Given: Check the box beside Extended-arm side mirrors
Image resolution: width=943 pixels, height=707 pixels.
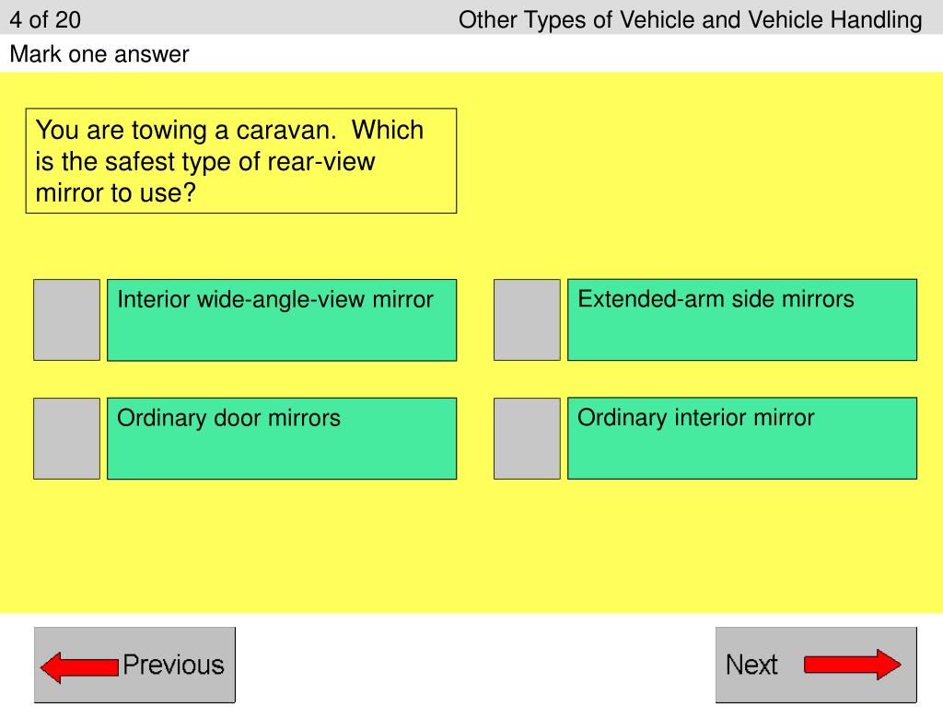Looking at the screenshot, I should click(527, 319).
